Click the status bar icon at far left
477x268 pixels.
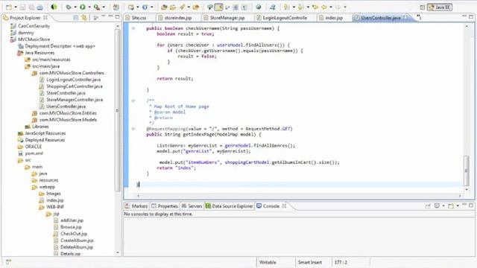coord(8,262)
